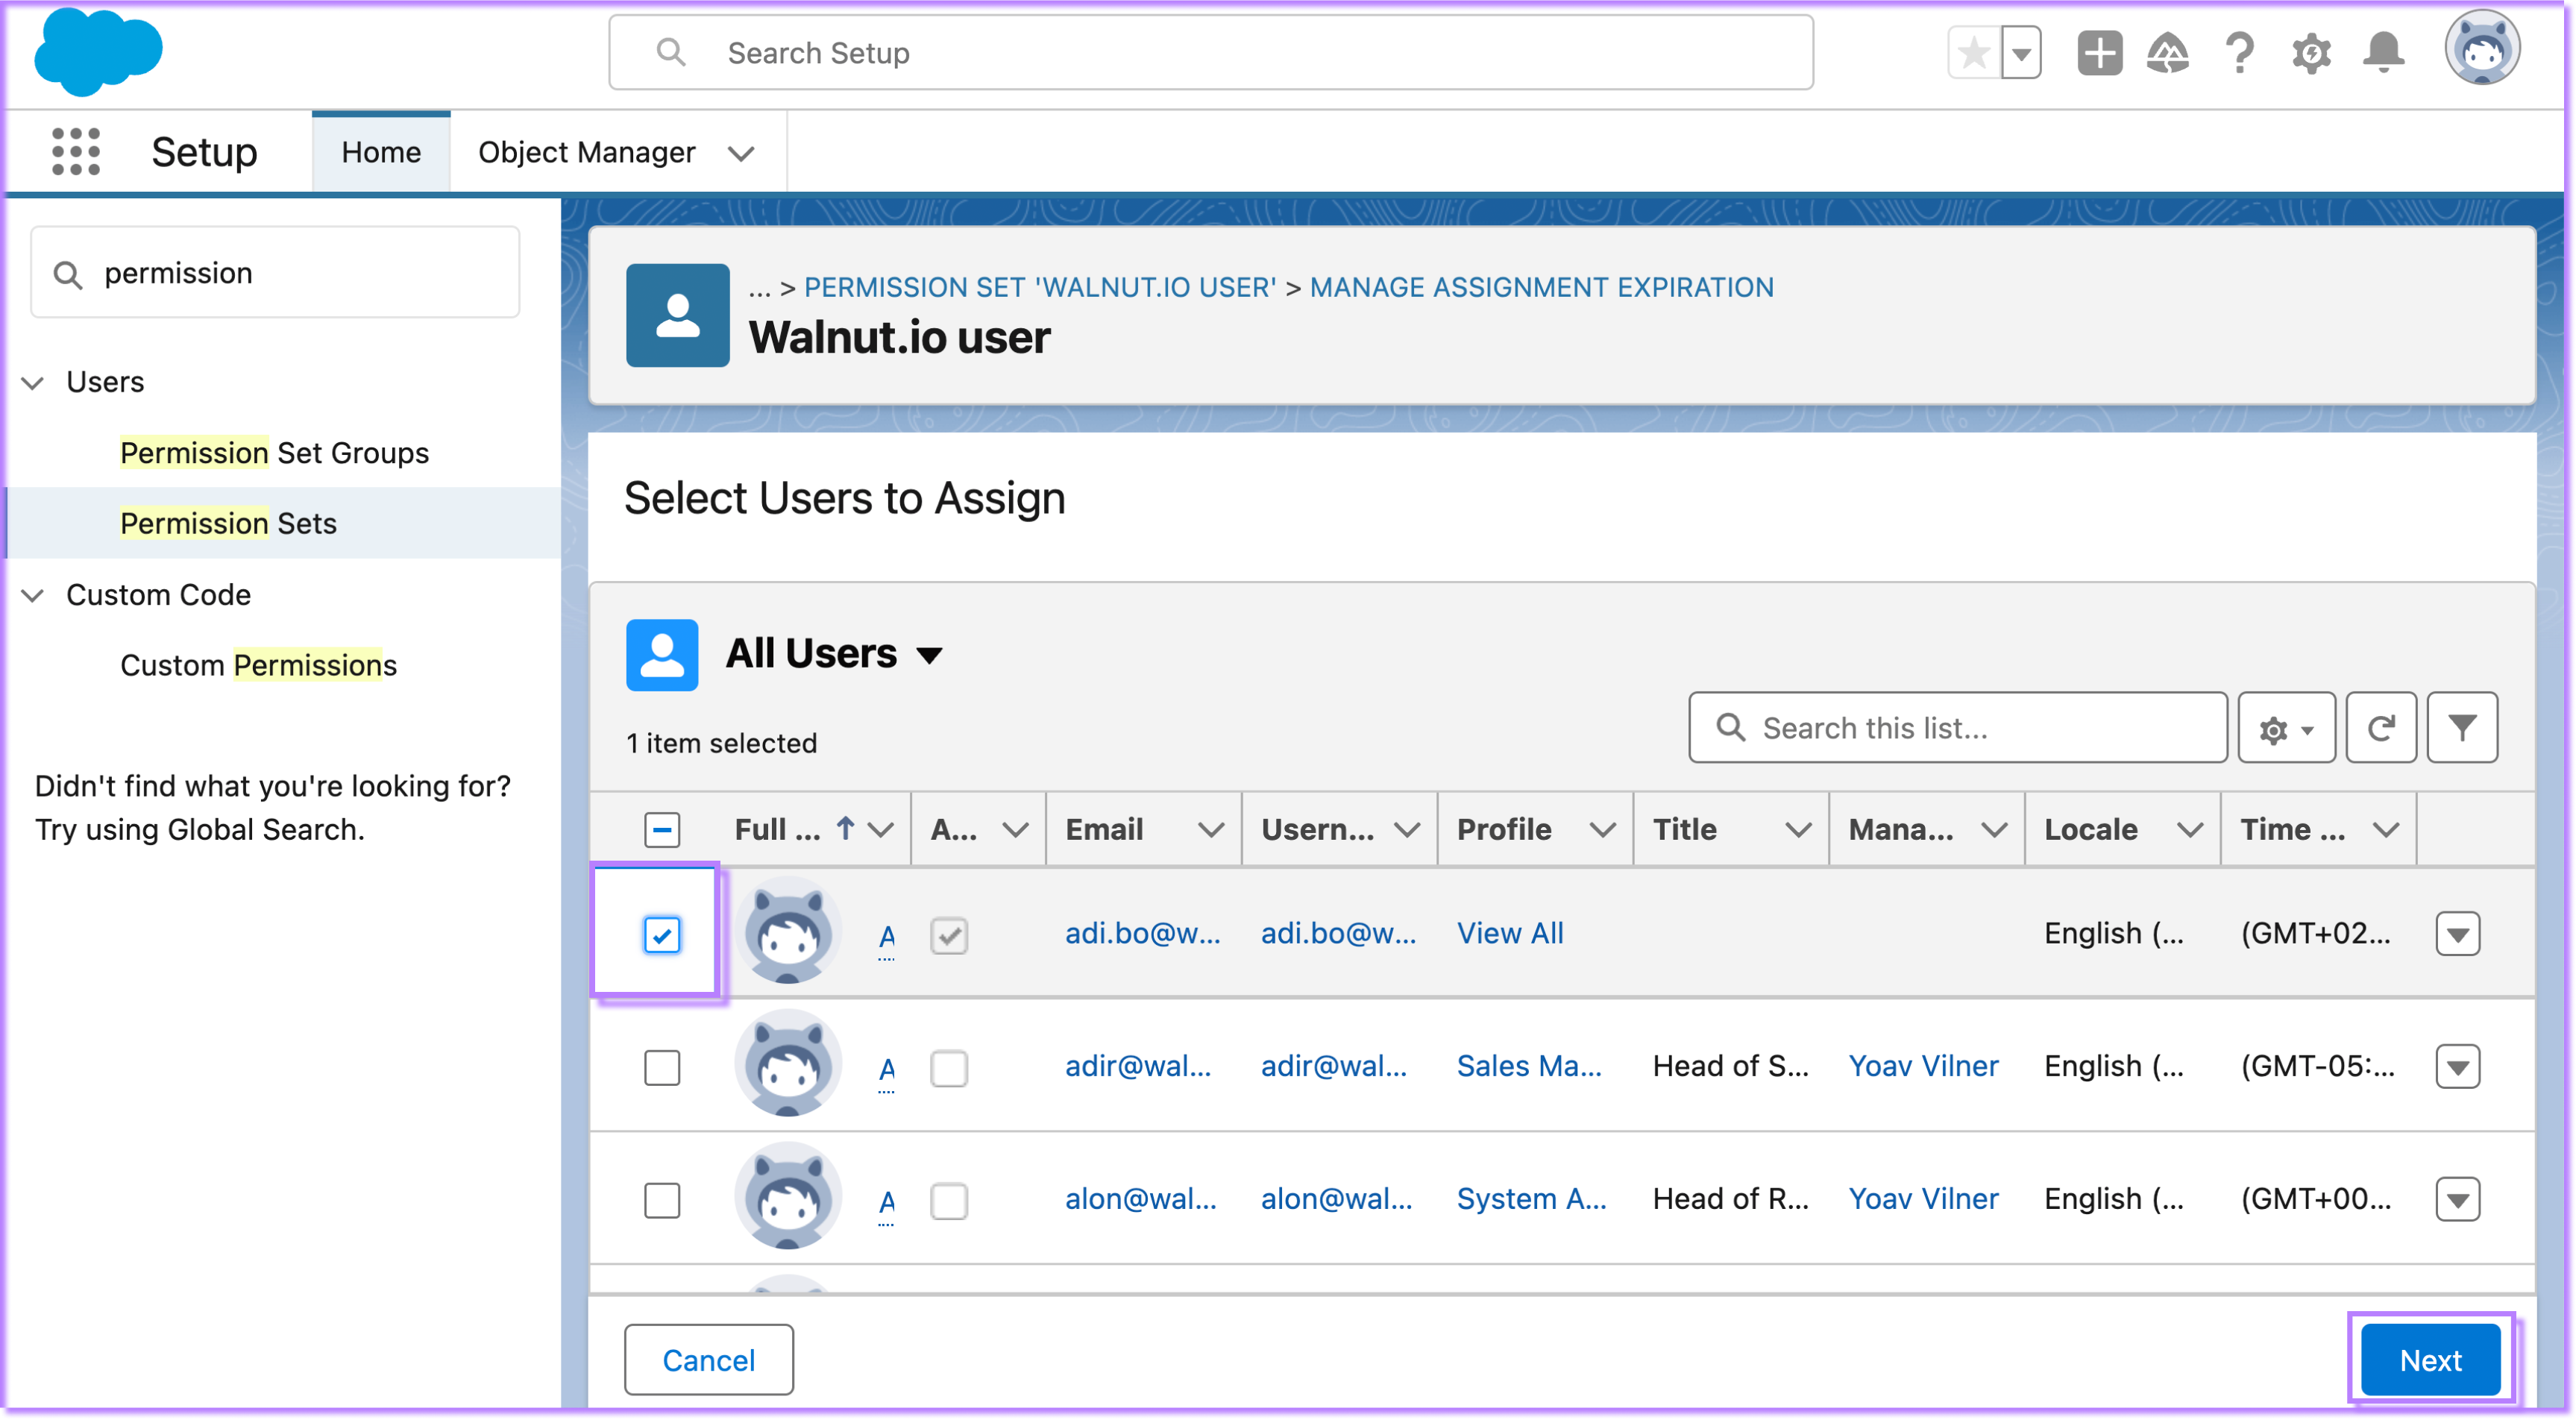Uncheck the adi.bo user row checkbox
The height and width of the screenshot is (1420, 2576).
click(662, 935)
